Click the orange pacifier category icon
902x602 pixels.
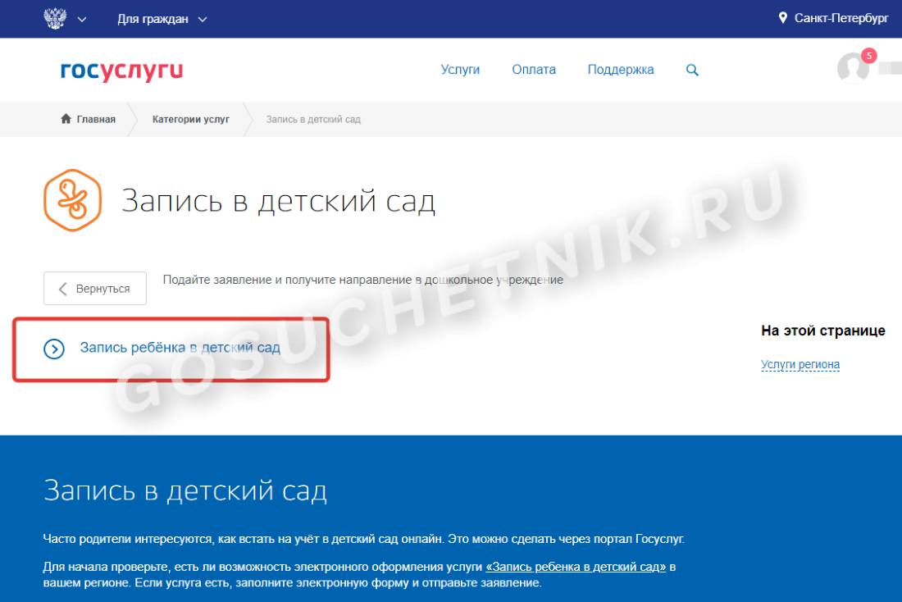72,200
